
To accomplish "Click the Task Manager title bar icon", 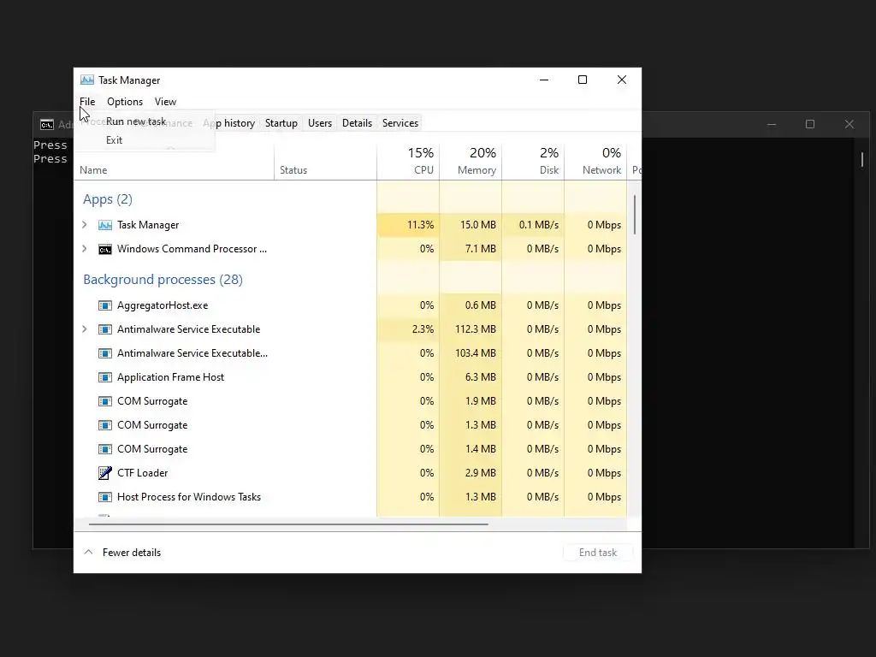I will pyautogui.click(x=87, y=80).
